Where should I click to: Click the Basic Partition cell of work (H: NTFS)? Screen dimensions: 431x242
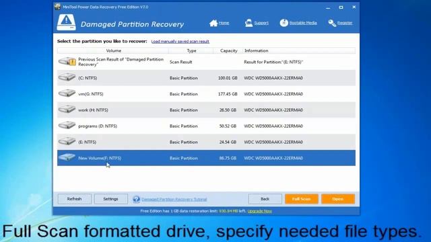(x=184, y=110)
